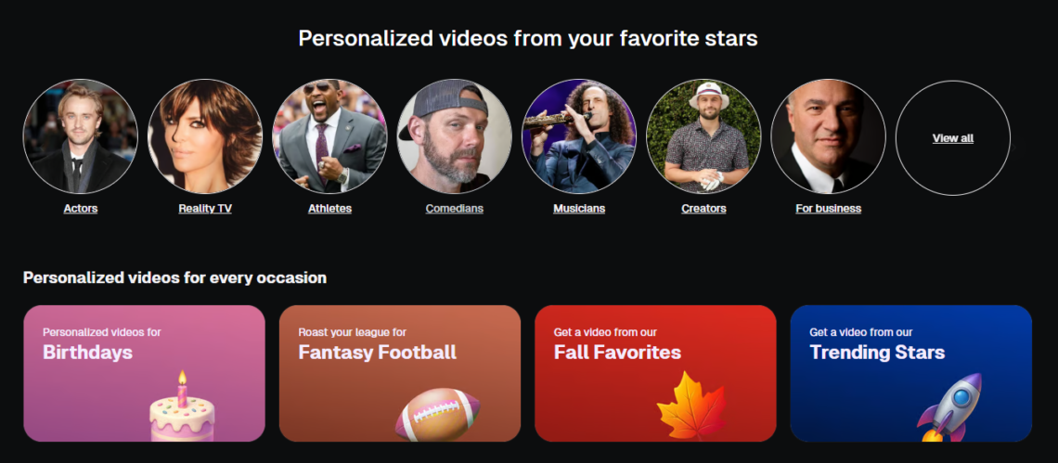Viewport: 1058px width, 463px height.
Task: Visit the Creators text link
Action: click(703, 209)
